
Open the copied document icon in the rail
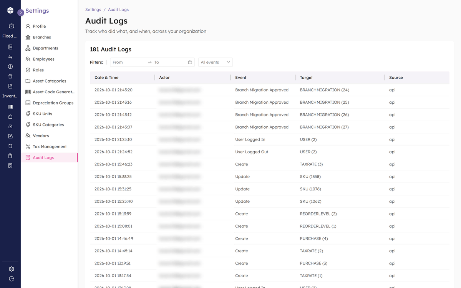coord(10,156)
